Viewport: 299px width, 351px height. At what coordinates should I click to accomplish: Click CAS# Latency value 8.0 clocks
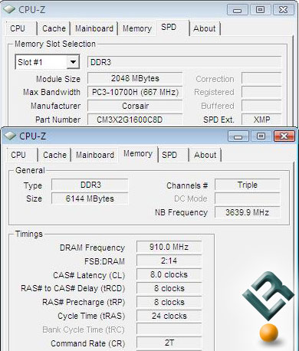click(169, 274)
